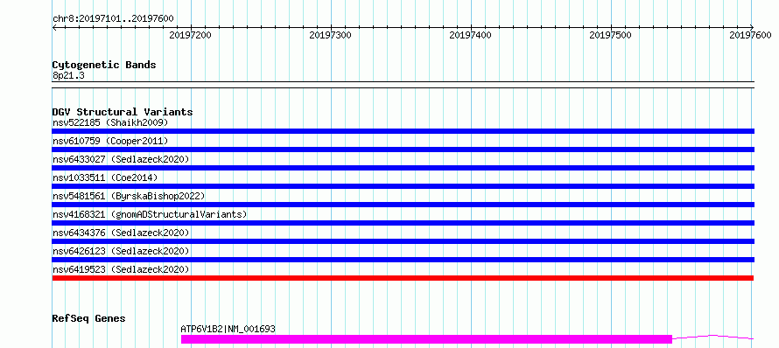Image resolution: width=779 pixels, height=348 pixels.
Task: Click the red bar for nsv6419523
Action: (403, 278)
